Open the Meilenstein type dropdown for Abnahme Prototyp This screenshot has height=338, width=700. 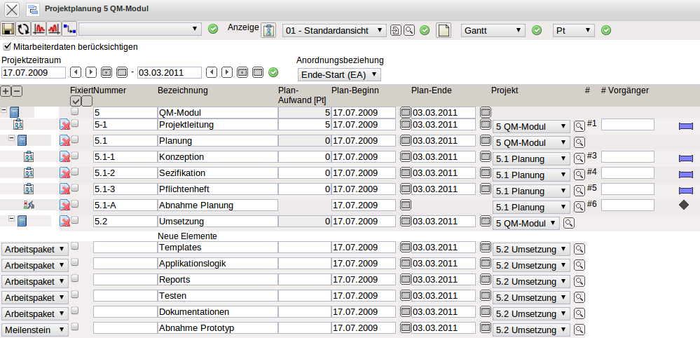pos(35,329)
